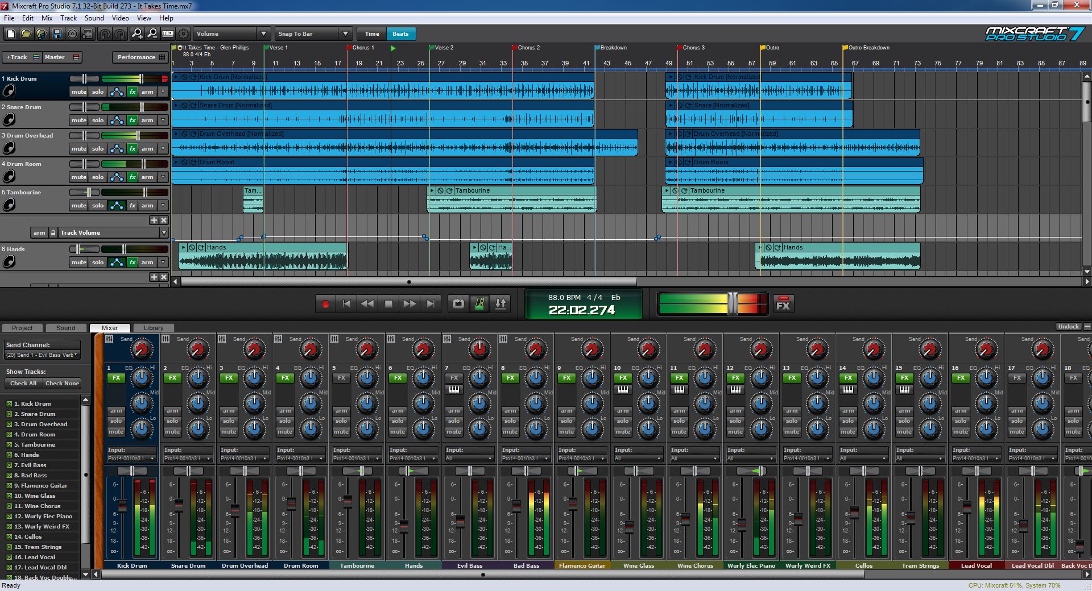The height and width of the screenshot is (591, 1092).
Task: Click Check All button
Action: (x=23, y=384)
